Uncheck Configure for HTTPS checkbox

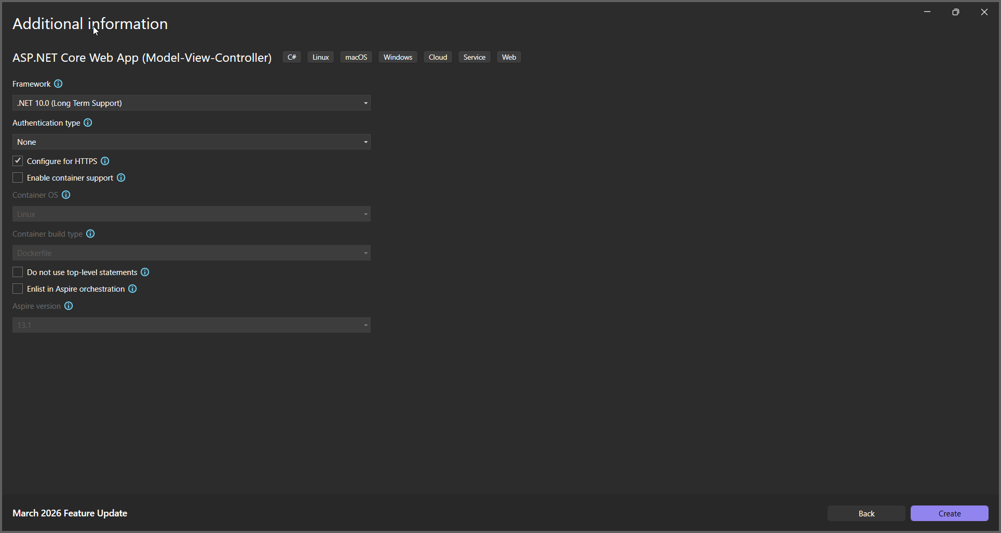(x=18, y=161)
